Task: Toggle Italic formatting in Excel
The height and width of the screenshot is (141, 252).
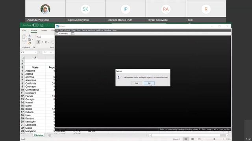Action: point(42,42)
